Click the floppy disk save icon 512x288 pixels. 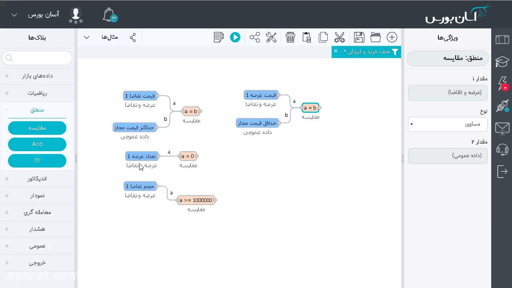[x=359, y=37]
